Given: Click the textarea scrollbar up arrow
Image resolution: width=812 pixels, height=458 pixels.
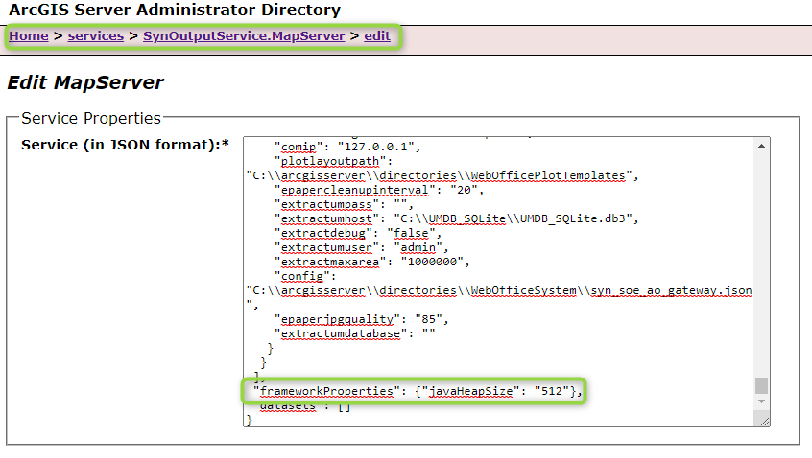Looking at the screenshot, I should pos(762,145).
